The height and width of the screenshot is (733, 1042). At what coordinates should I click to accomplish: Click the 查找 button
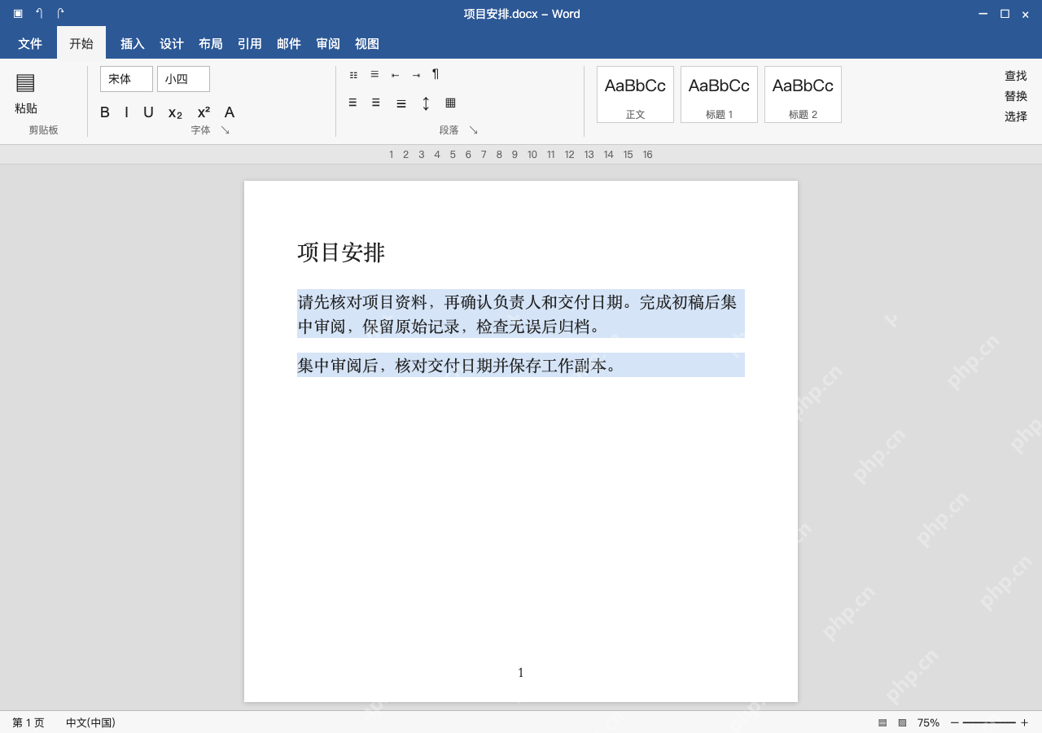click(x=1016, y=76)
